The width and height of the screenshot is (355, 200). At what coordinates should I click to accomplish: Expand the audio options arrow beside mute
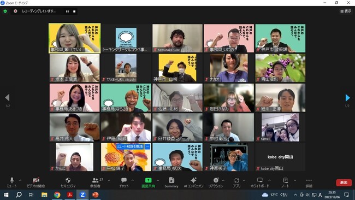(x=20, y=180)
